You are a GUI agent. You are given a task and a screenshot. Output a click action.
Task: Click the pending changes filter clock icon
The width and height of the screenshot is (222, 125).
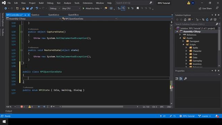(x=197, y=20)
